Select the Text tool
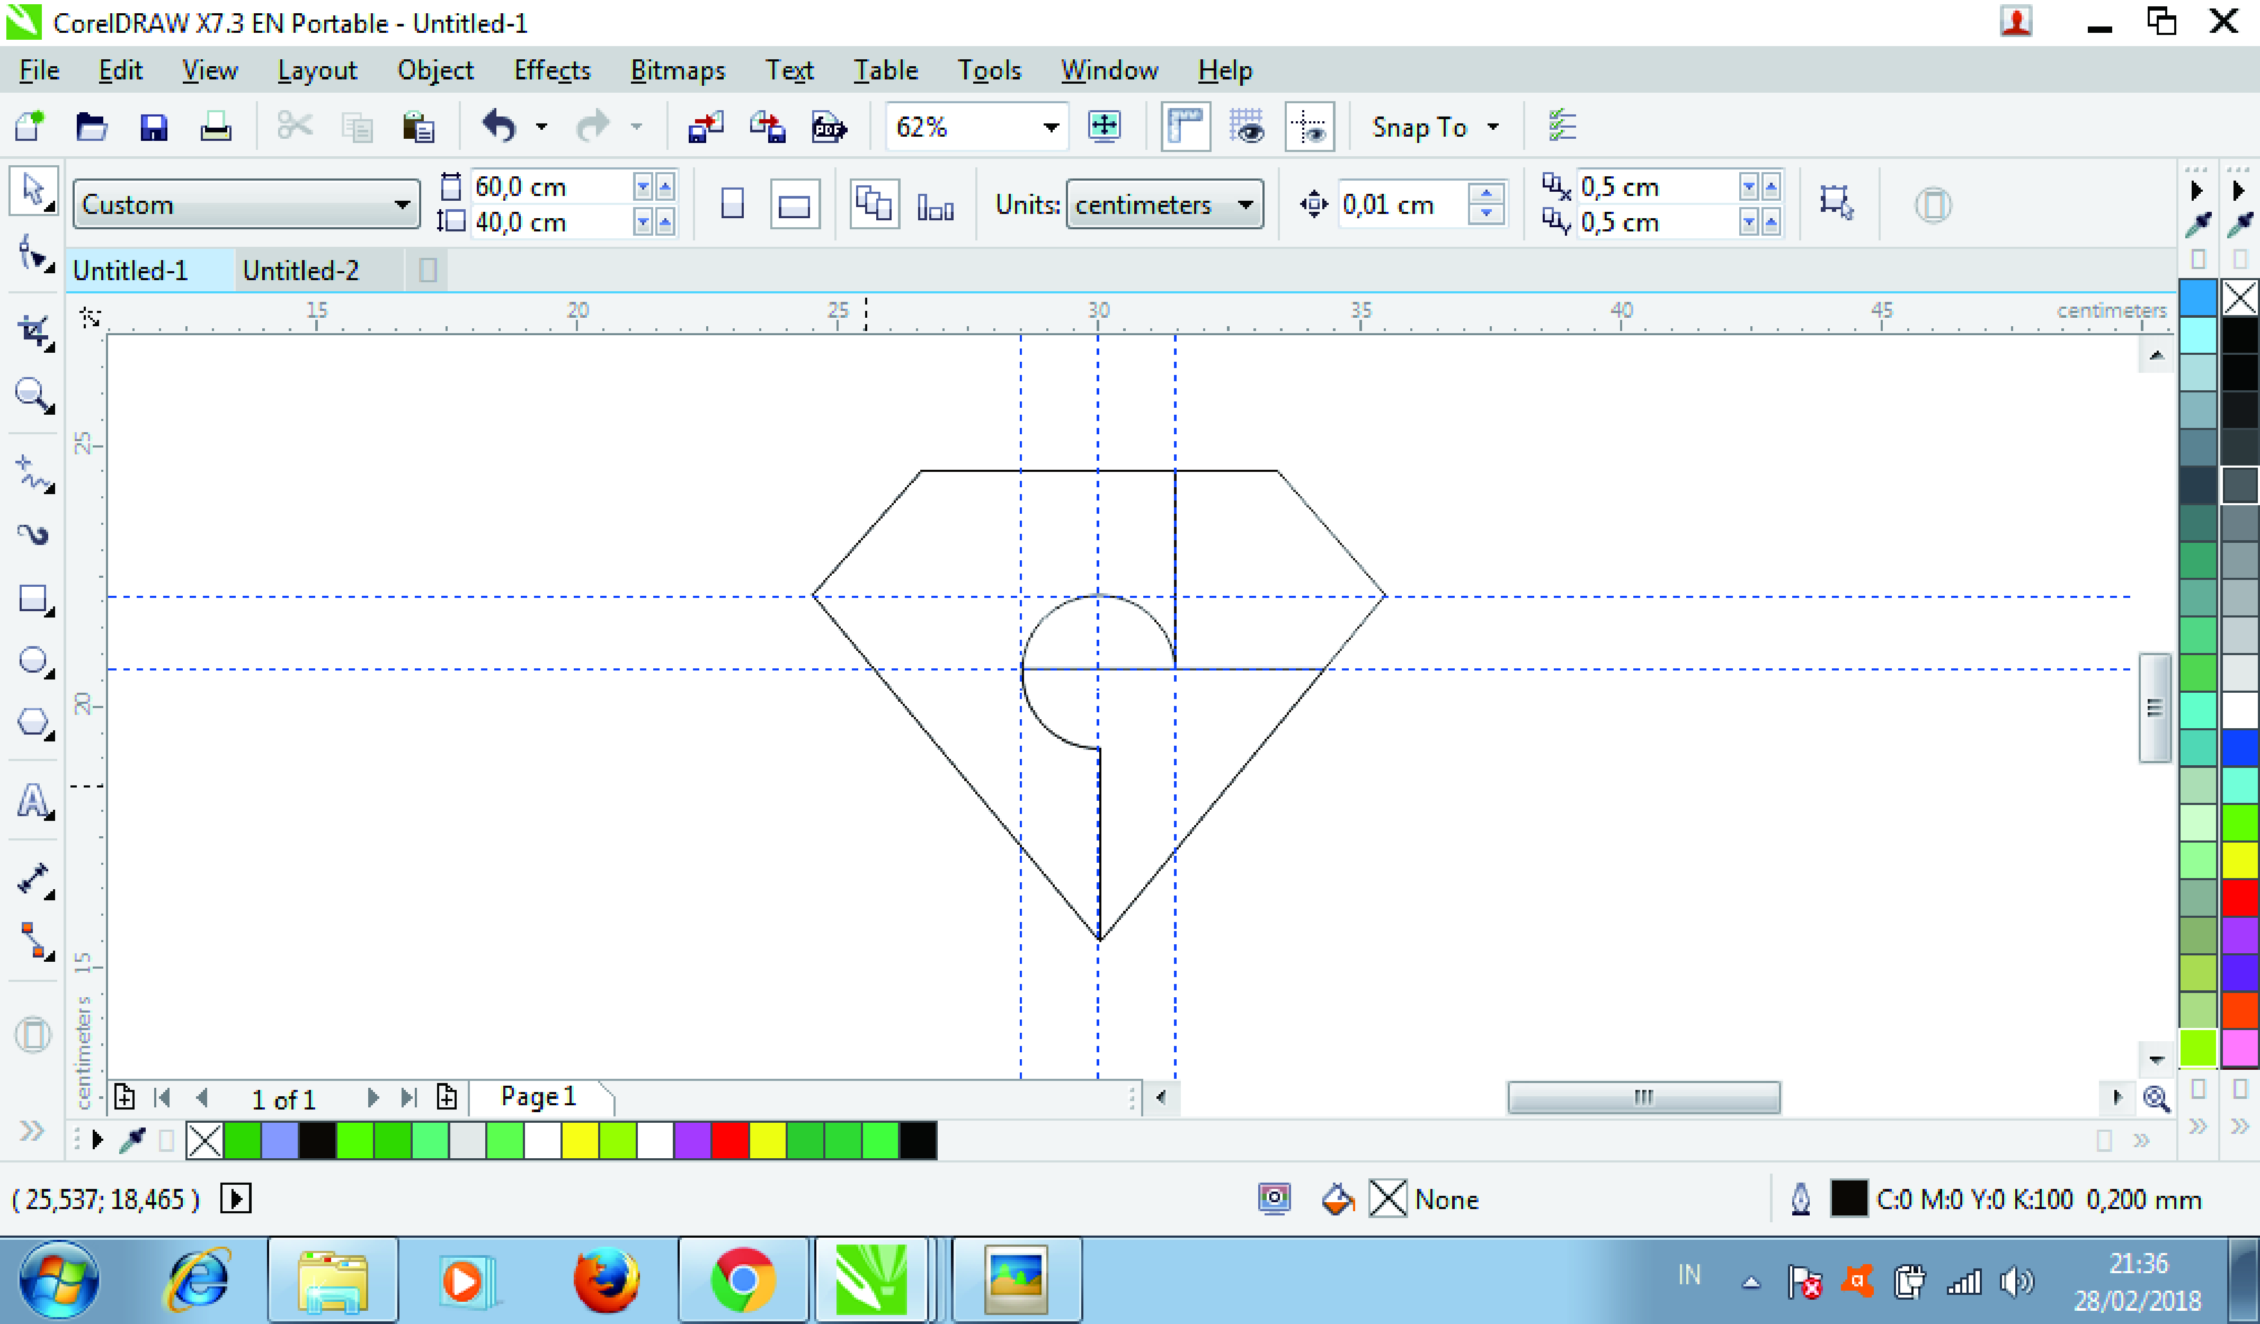This screenshot has width=2260, height=1324. [32, 801]
